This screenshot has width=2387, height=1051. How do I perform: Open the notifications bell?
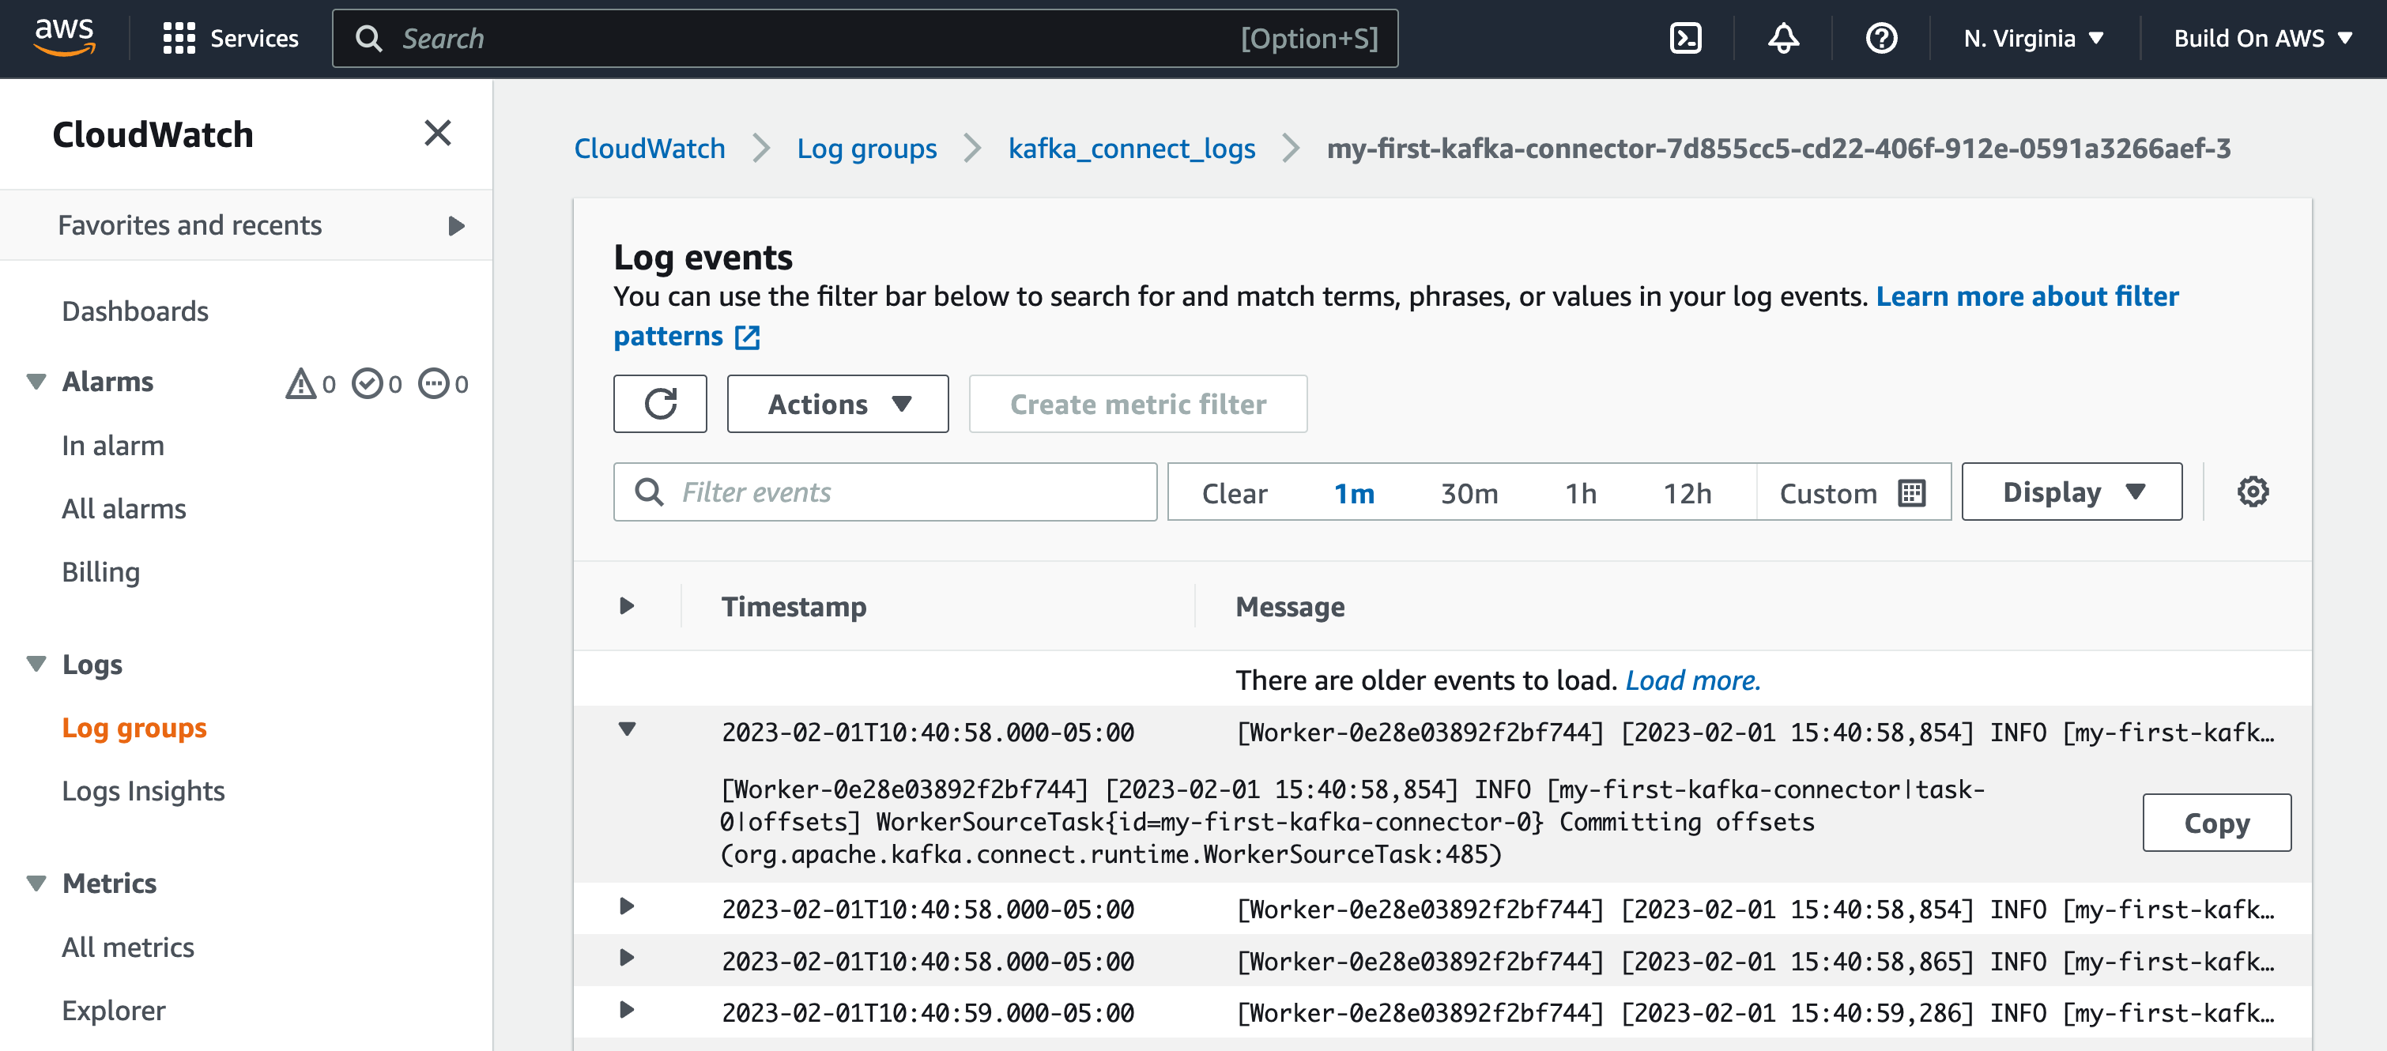pos(1783,38)
